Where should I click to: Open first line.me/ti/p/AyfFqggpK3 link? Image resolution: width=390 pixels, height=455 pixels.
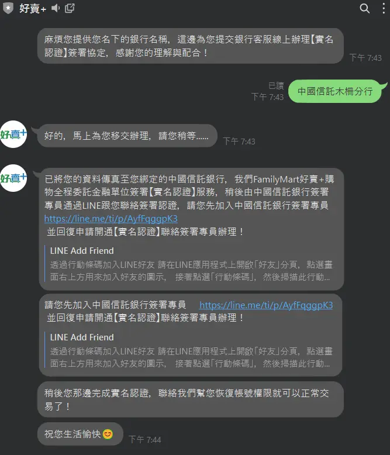click(x=111, y=219)
